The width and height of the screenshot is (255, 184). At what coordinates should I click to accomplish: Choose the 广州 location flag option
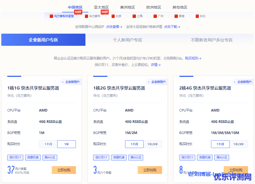pyautogui.click(x=158, y=16)
